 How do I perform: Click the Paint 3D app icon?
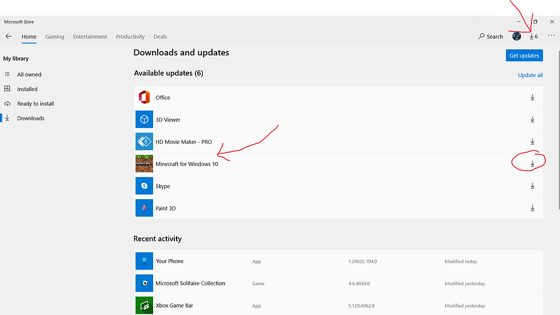[144, 208]
